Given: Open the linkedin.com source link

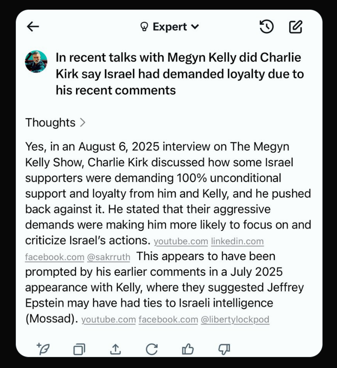Looking at the screenshot, I should click(237, 242).
